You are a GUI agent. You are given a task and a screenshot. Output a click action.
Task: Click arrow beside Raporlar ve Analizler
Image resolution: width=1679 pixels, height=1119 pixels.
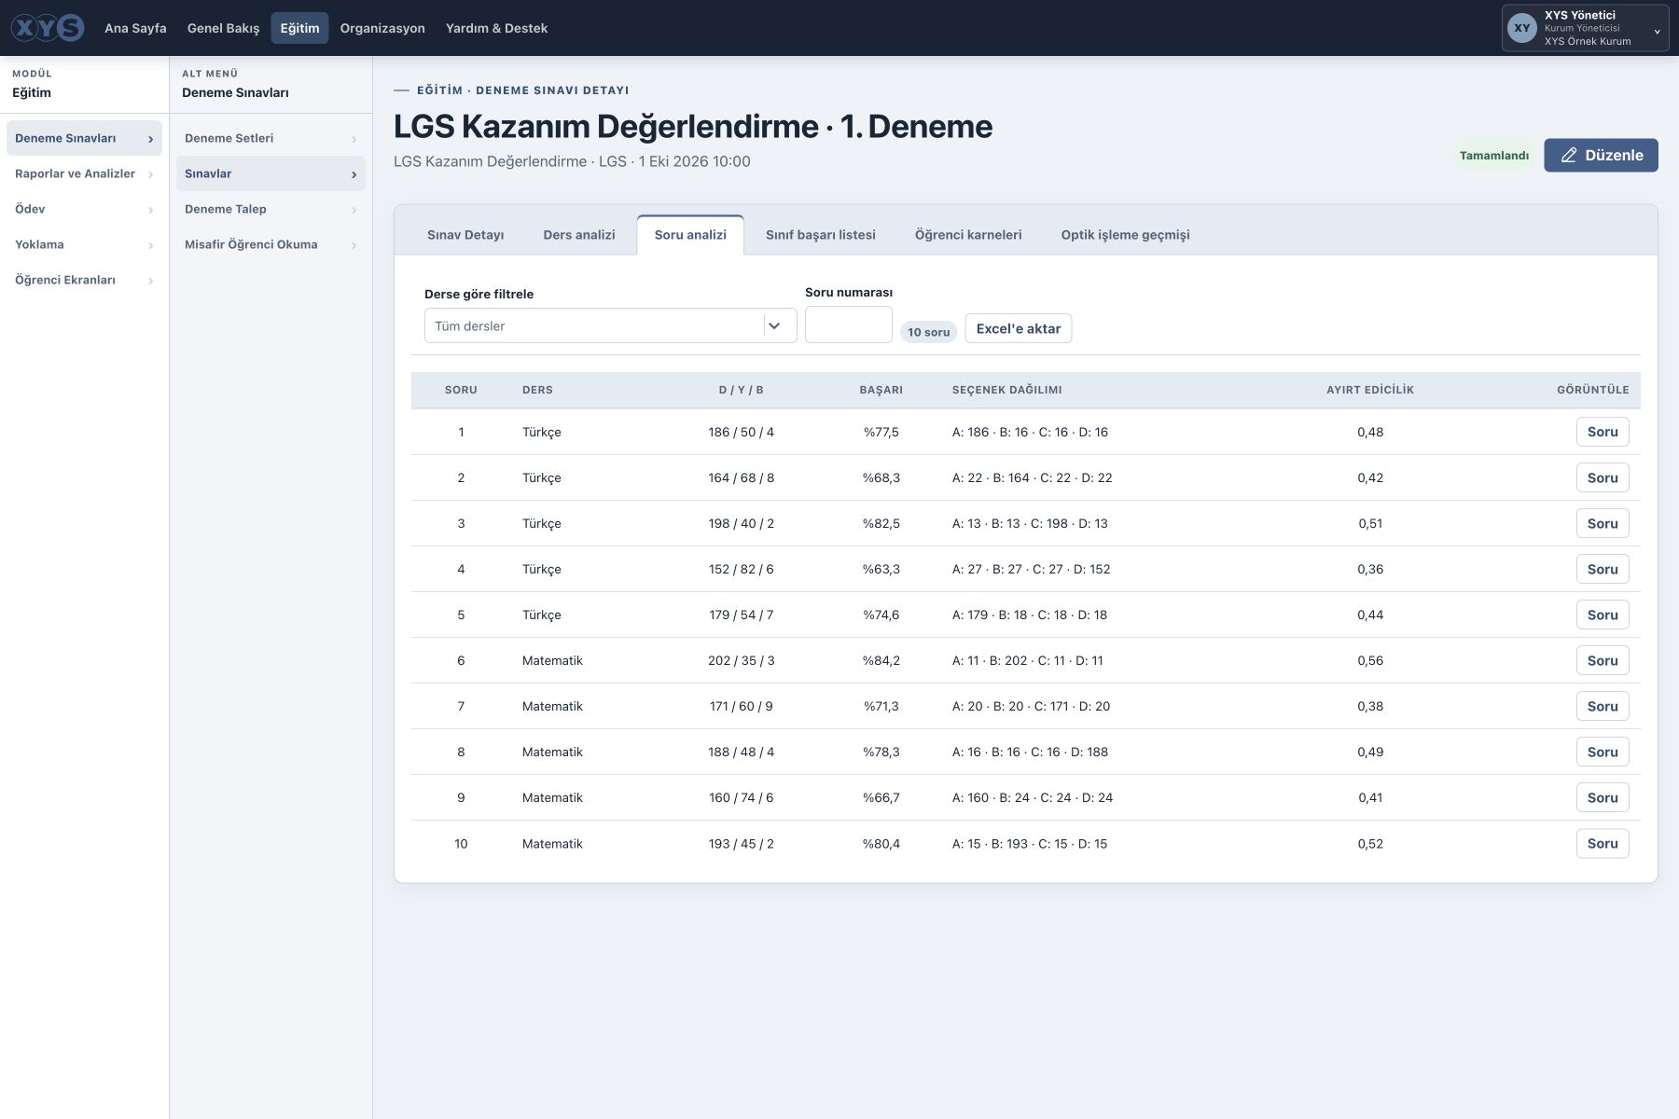click(150, 174)
